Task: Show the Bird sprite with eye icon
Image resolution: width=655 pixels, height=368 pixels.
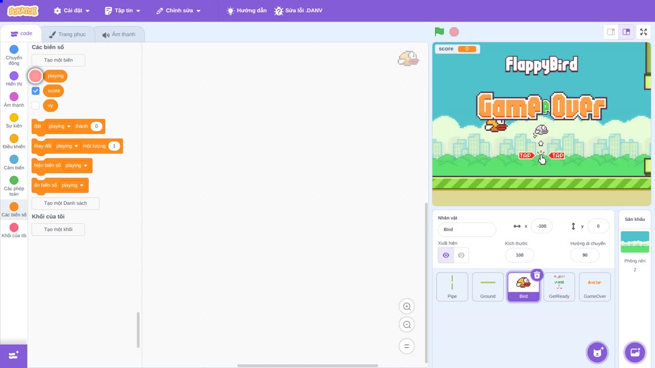Action: (446, 255)
